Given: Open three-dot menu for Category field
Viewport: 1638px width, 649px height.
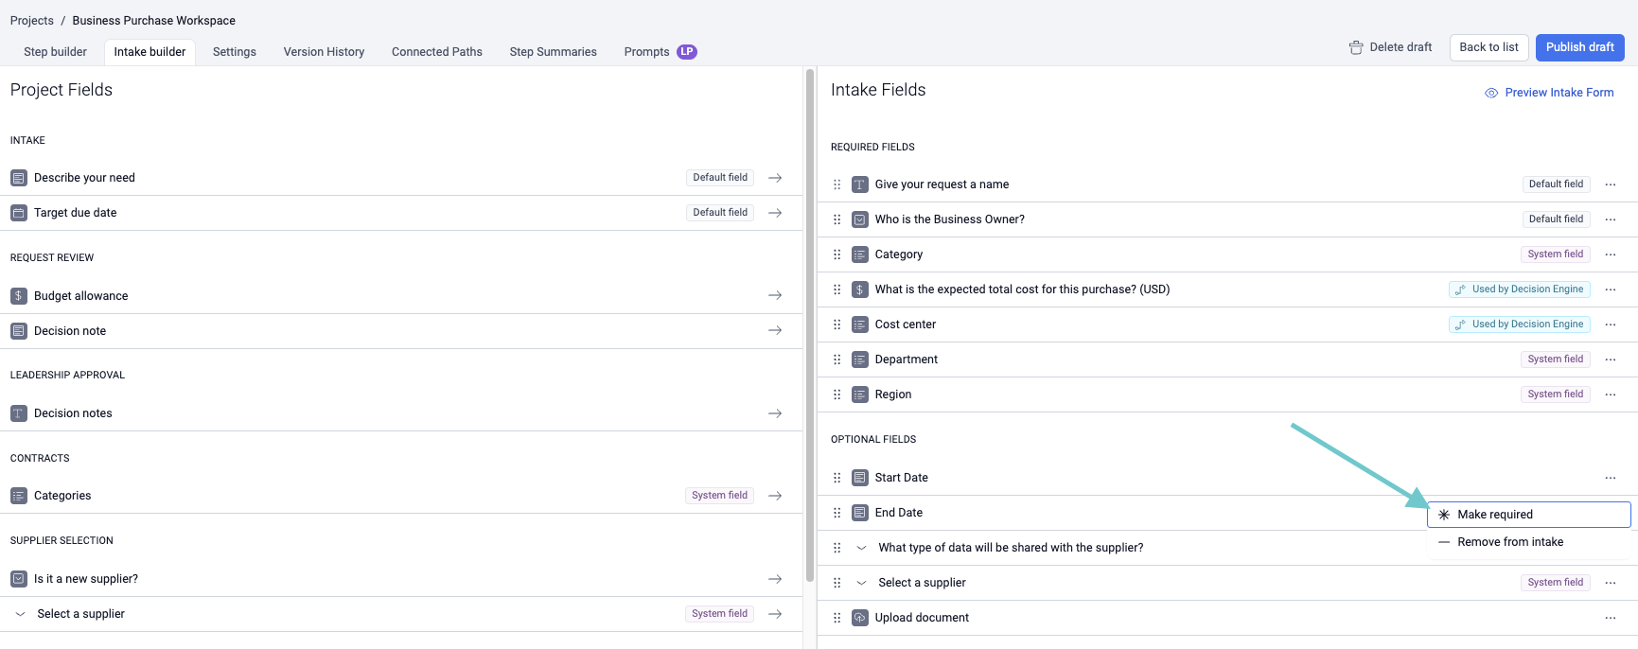Looking at the screenshot, I should click(1610, 254).
